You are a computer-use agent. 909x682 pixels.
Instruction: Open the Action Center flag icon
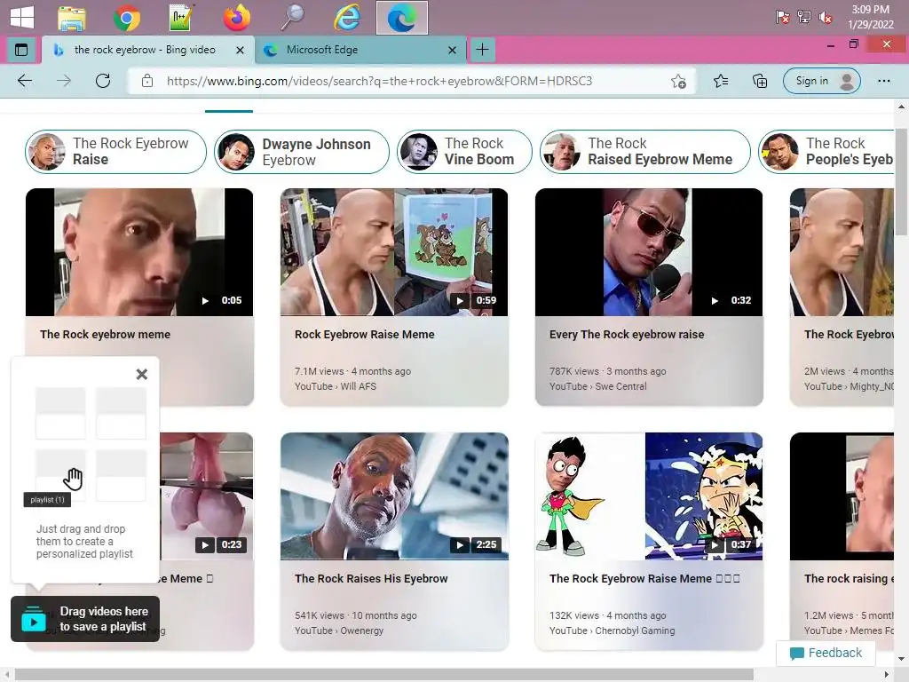click(x=783, y=18)
